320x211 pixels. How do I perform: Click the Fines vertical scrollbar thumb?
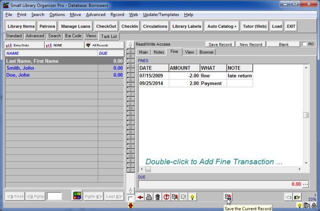tap(306, 115)
